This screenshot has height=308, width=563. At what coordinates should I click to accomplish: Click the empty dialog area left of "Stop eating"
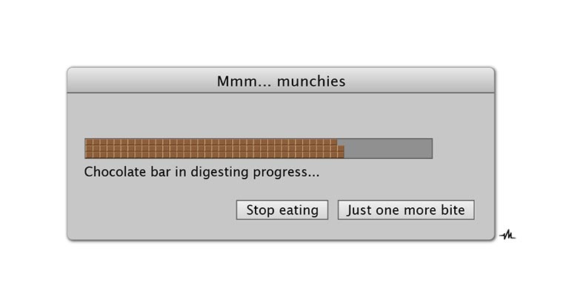pos(156,210)
